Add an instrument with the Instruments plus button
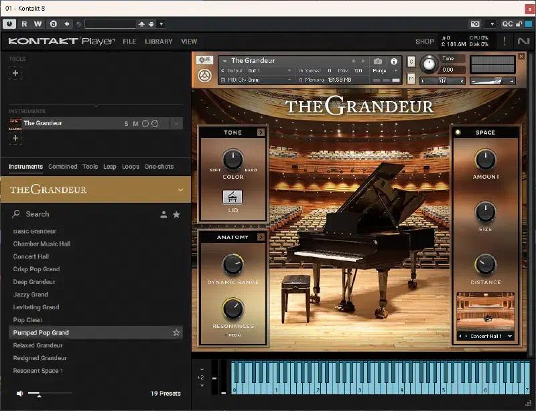The image size is (536, 411). [15, 138]
